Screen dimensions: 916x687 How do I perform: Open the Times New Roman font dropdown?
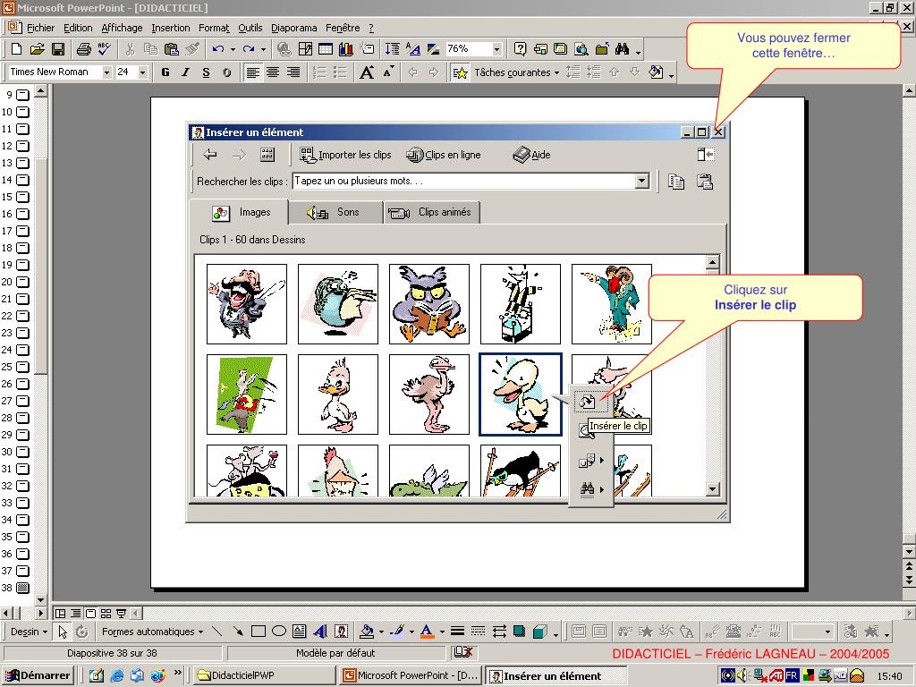[107, 72]
